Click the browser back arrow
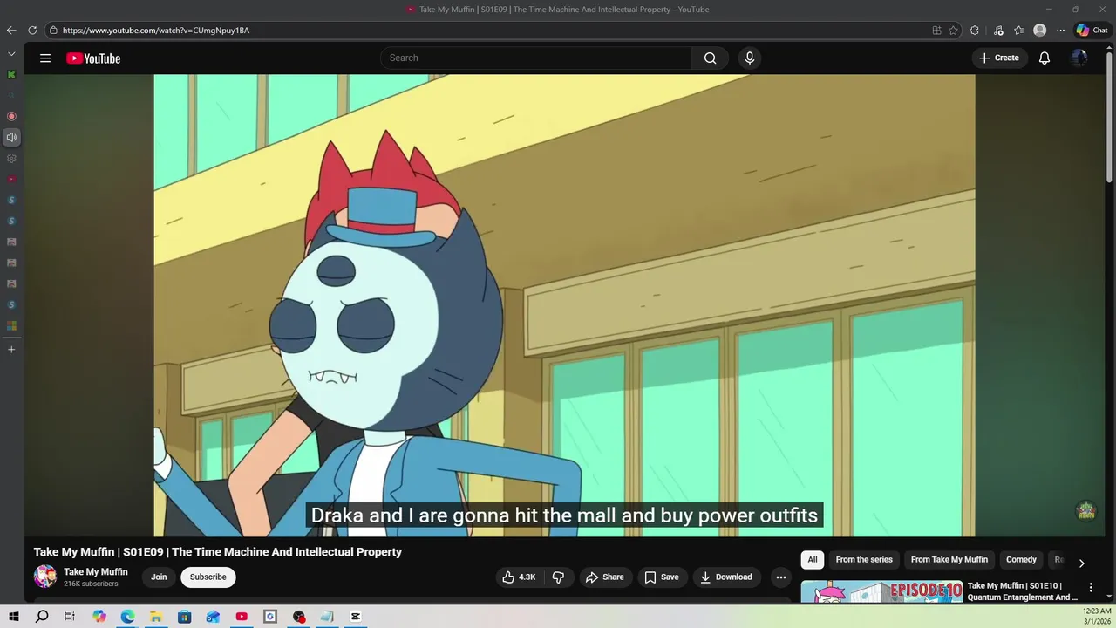The image size is (1116, 628). 11,30
